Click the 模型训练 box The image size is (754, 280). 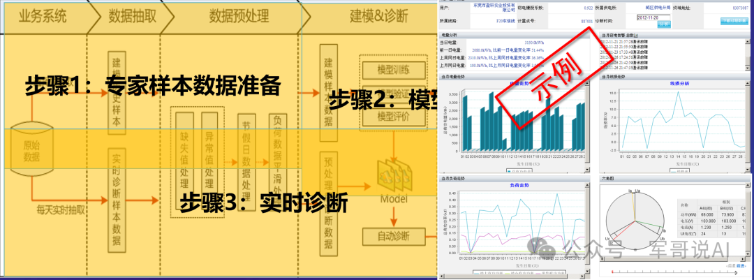[x=394, y=71]
